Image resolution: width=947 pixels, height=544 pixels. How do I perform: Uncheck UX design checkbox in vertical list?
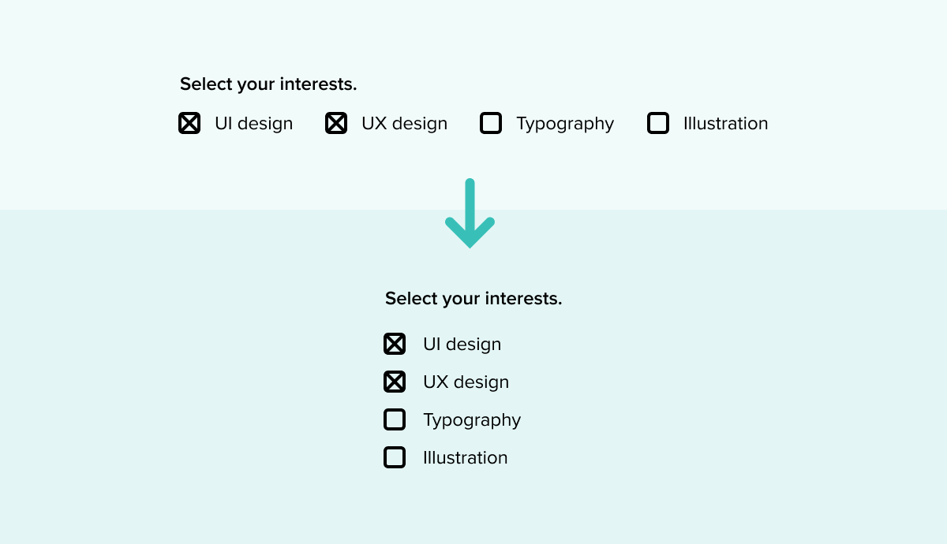[x=395, y=382]
